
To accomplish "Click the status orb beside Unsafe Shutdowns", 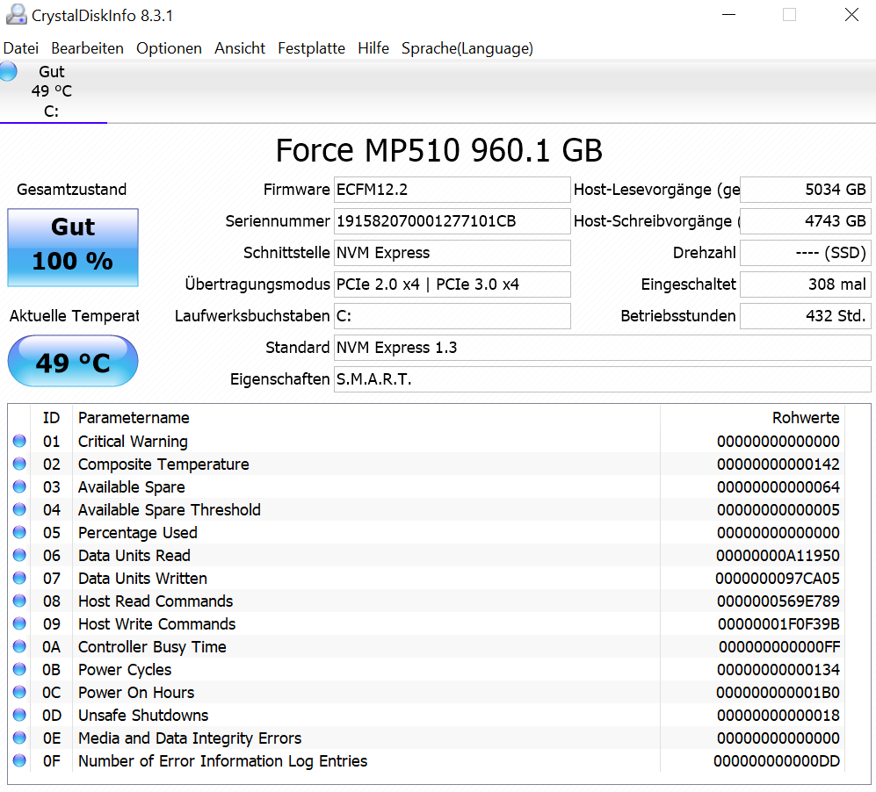I will pos(19,716).
